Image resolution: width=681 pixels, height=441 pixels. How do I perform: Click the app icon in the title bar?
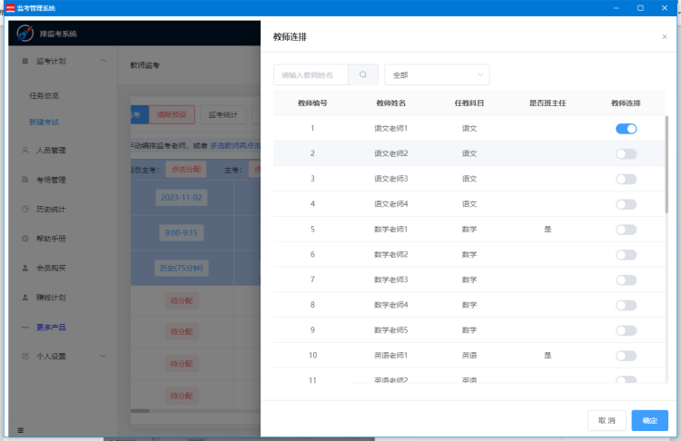[10, 8]
